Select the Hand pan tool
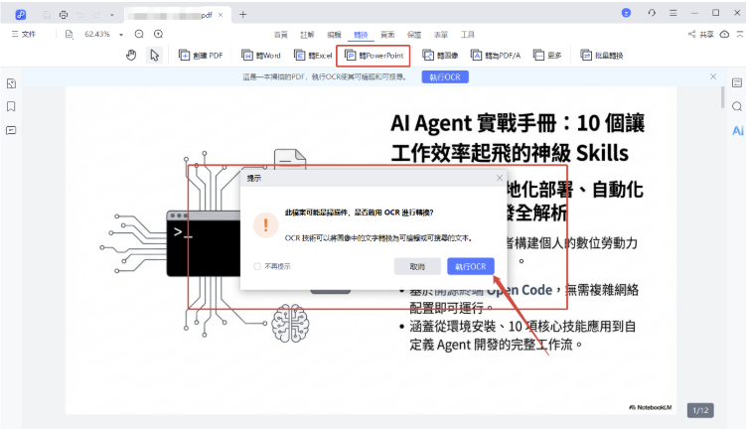746x429 pixels. coord(131,56)
